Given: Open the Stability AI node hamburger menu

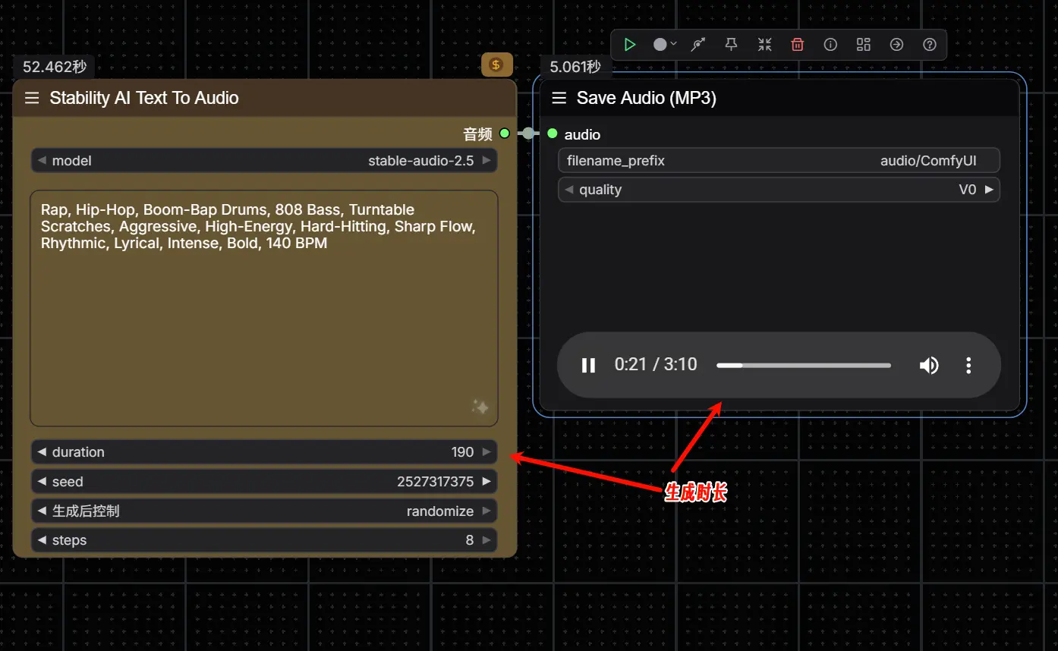Looking at the screenshot, I should pos(31,98).
